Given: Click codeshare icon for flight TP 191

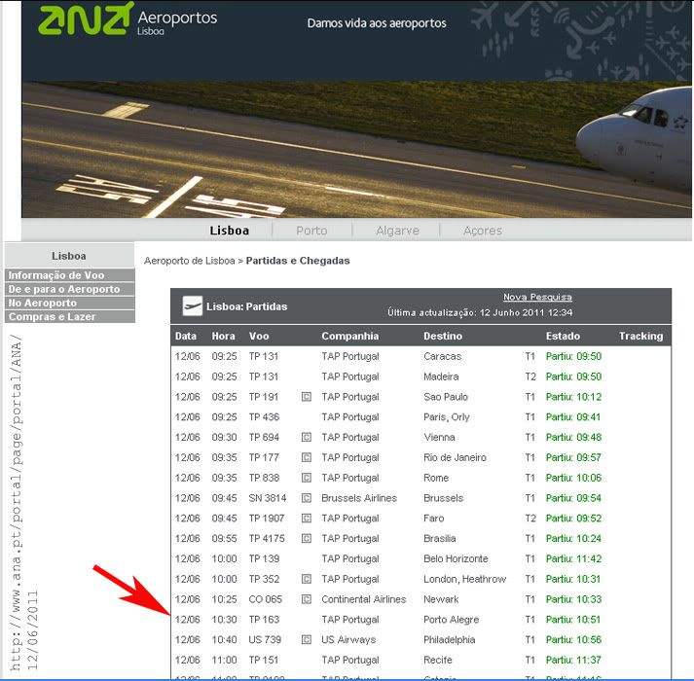Looking at the screenshot, I should point(307,397).
